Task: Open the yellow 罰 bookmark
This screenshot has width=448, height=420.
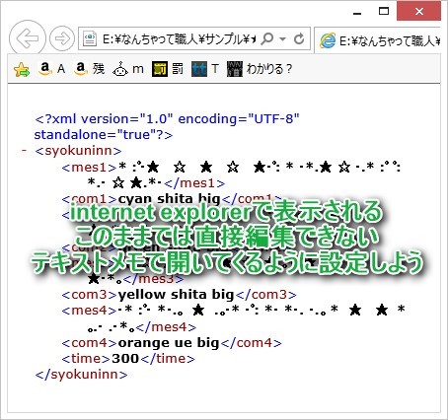Action: [168, 69]
